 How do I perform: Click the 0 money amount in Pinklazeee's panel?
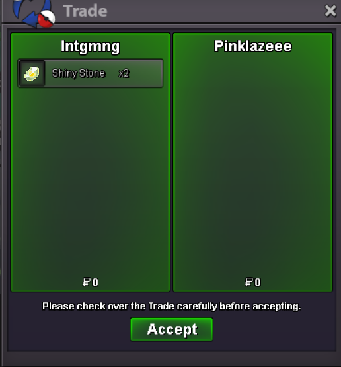point(258,282)
